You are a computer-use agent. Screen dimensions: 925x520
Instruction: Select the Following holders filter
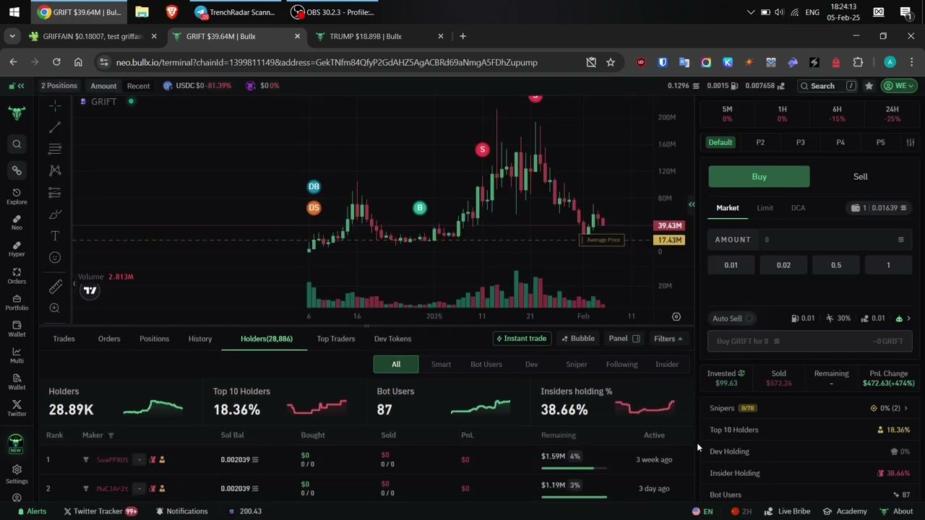click(x=621, y=365)
